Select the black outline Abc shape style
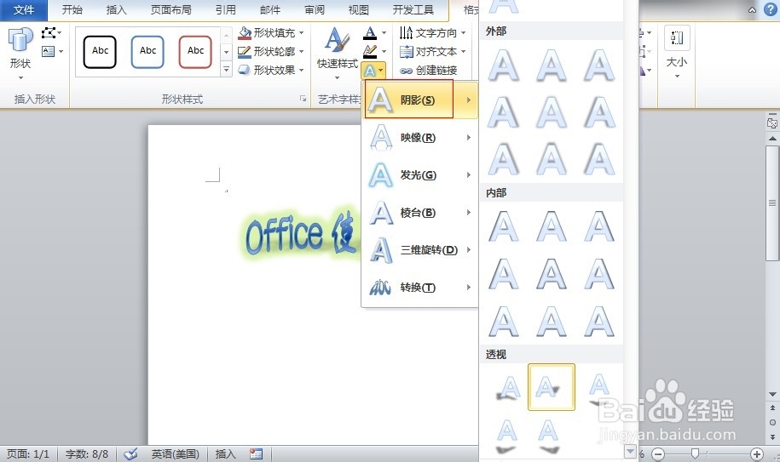Image resolution: width=780 pixels, height=462 pixels. (x=100, y=52)
